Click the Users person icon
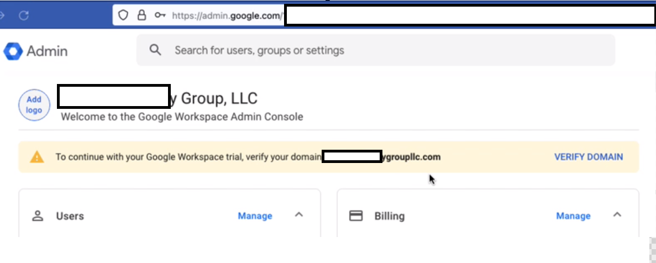The height and width of the screenshot is (263, 656). click(38, 215)
